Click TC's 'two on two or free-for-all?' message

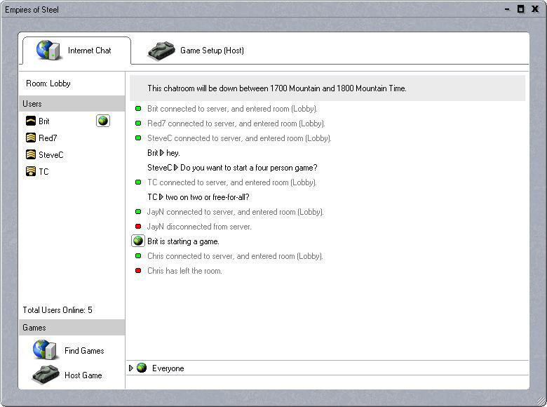coord(198,197)
